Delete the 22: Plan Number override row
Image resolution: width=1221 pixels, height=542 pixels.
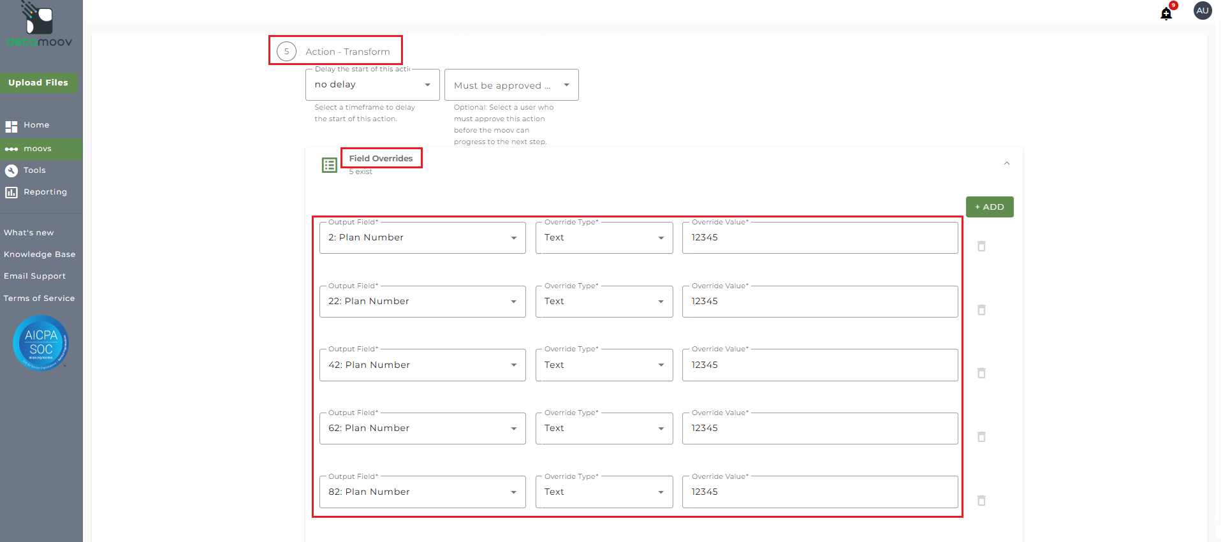(981, 310)
